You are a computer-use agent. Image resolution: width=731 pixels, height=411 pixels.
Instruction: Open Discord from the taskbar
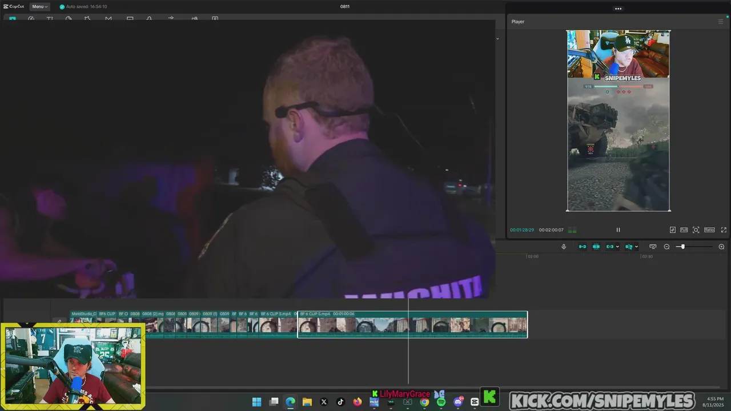[457, 402]
